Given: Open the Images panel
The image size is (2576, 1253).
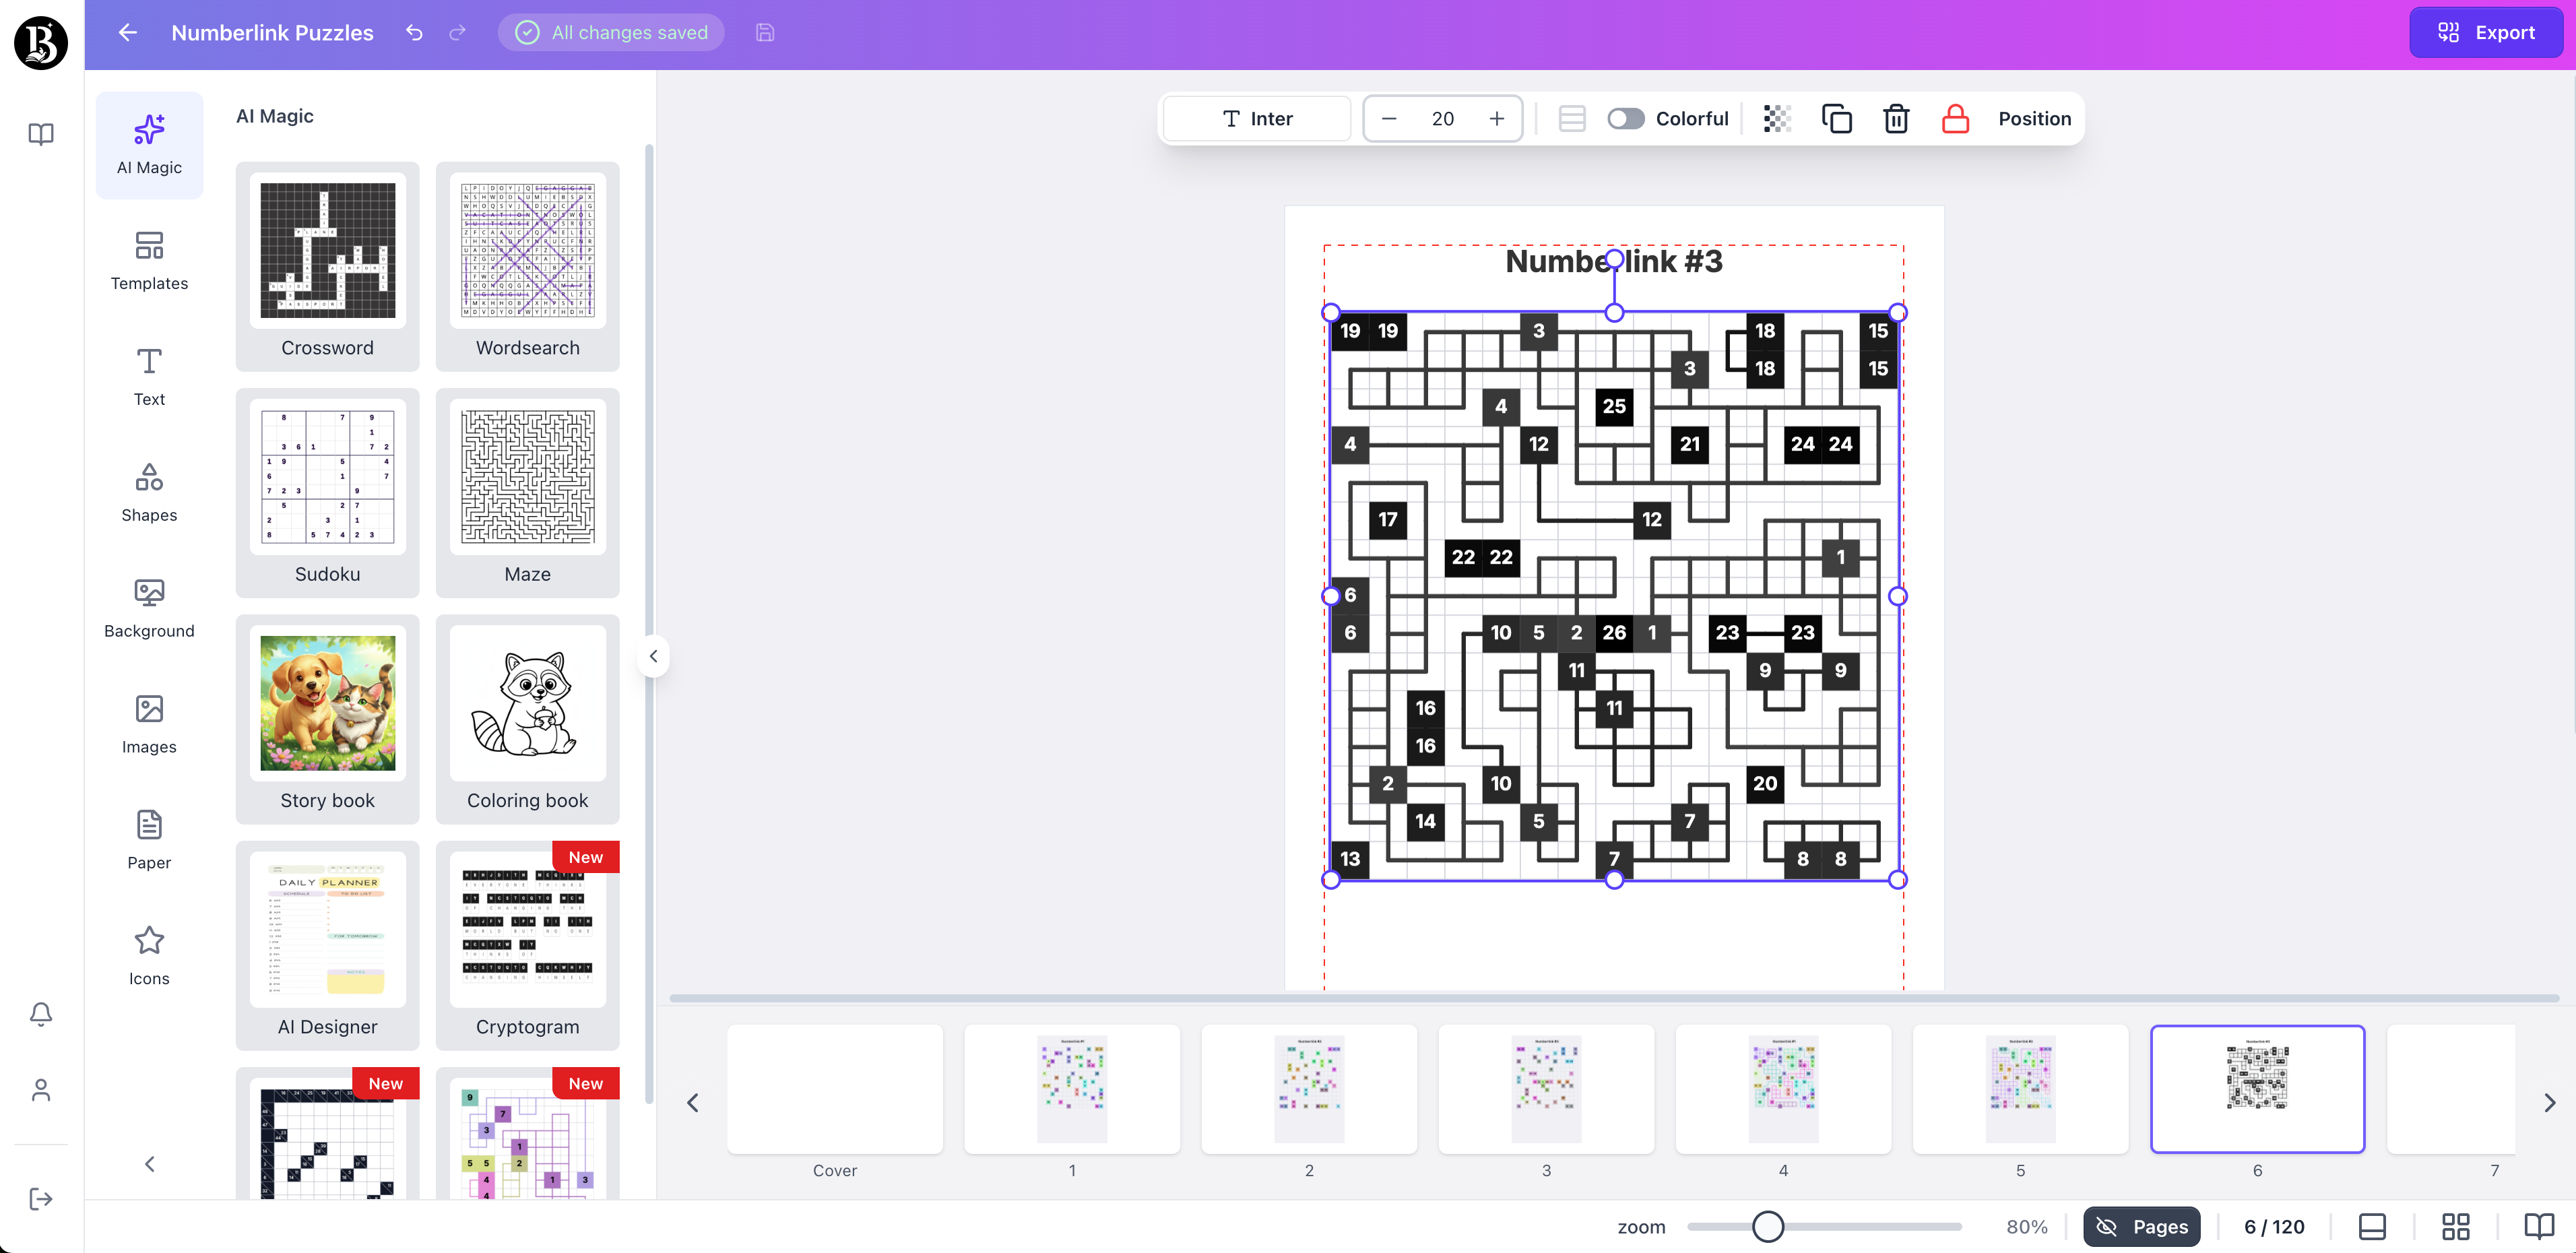Looking at the screenshot, I should coord(148,722).
